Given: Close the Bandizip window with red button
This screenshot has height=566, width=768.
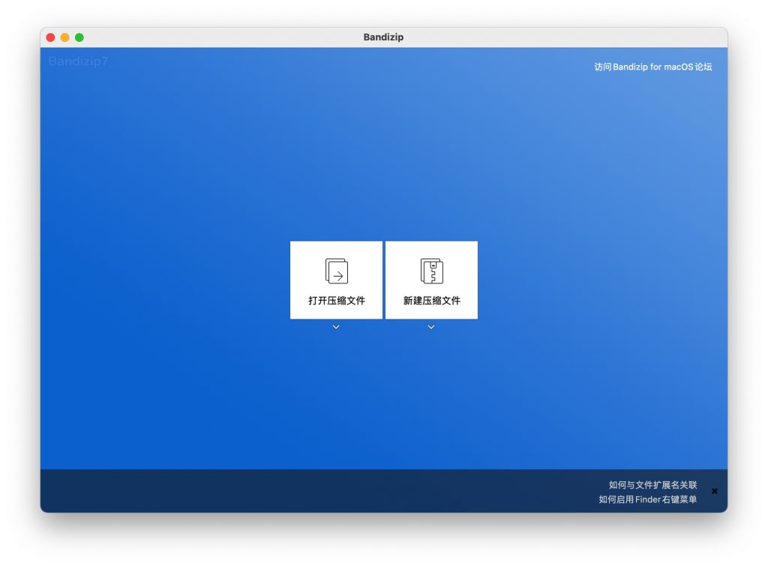Looking at the screenshot, I should [50, 37].
